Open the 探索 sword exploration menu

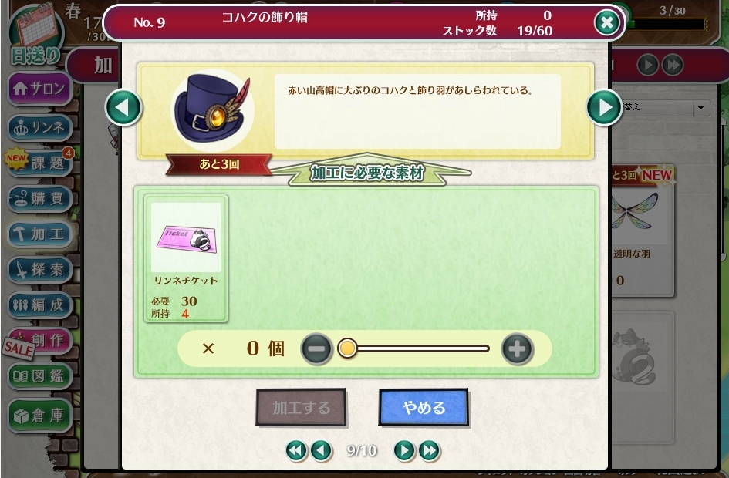39,269
